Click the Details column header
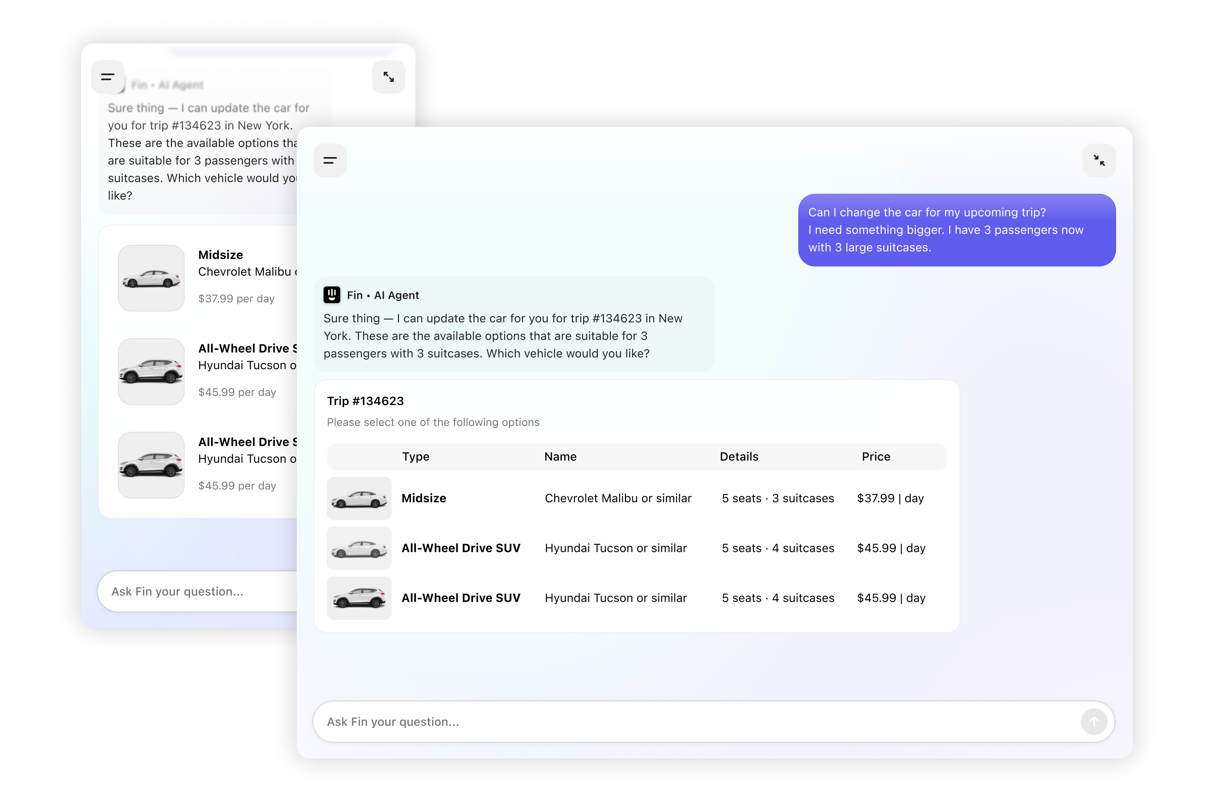 pyautogui.click(x=739, y=456)
